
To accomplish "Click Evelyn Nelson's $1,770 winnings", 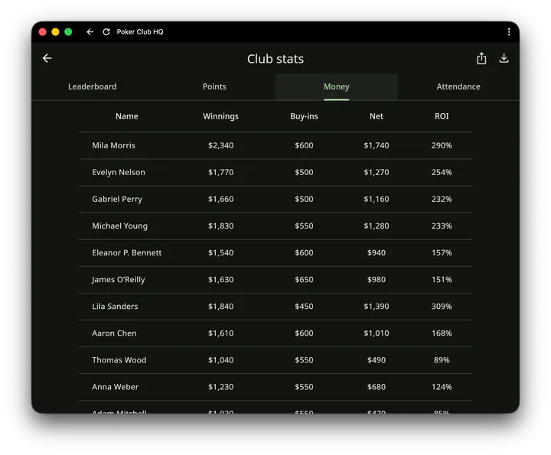I will [220, 172].
